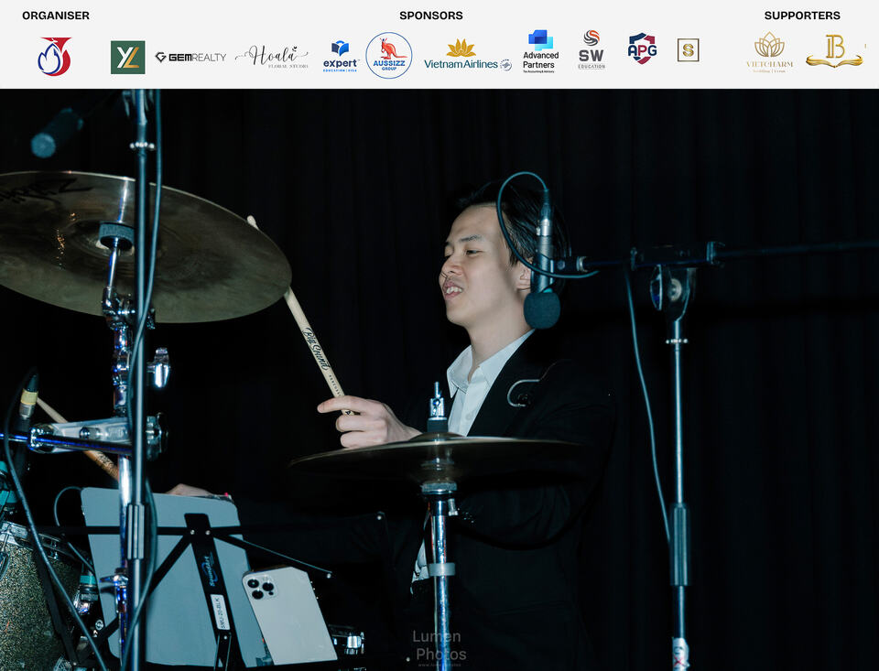
Task: Open the Expert Education logo
Action: click(x=341, y=56)
